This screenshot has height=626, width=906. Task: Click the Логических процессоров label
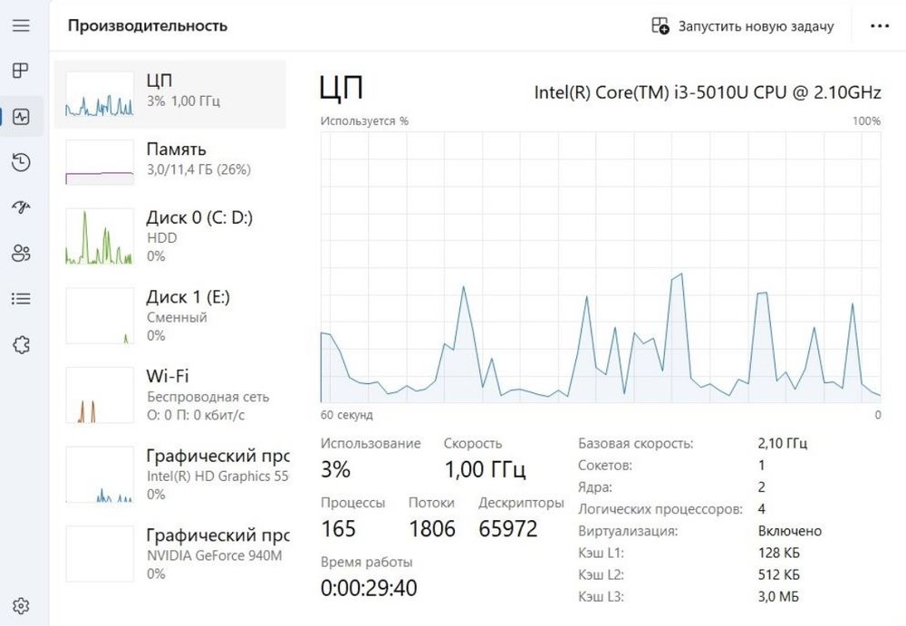[x=660, y=509]
